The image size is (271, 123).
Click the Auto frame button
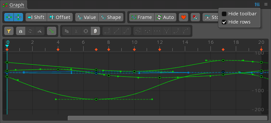coord(165,17)
